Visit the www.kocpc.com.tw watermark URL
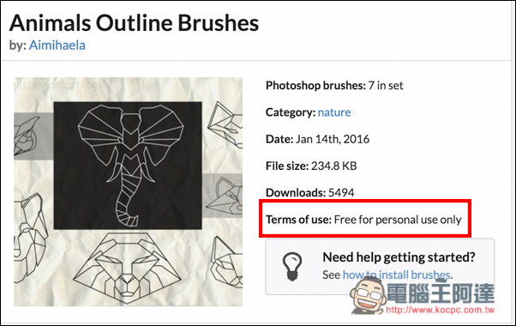The image size is (516, 326). (441, 310)
